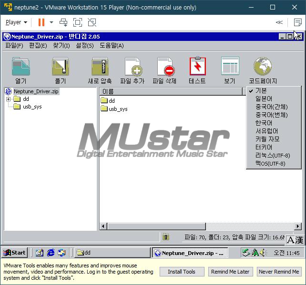Click the language A tray icon

coord(255,253)
